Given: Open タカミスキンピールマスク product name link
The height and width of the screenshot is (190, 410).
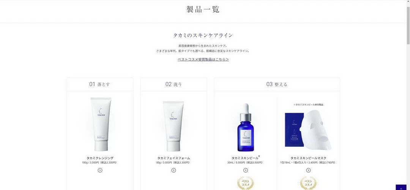Looking at the screenshot, I should tap(308, 158).
